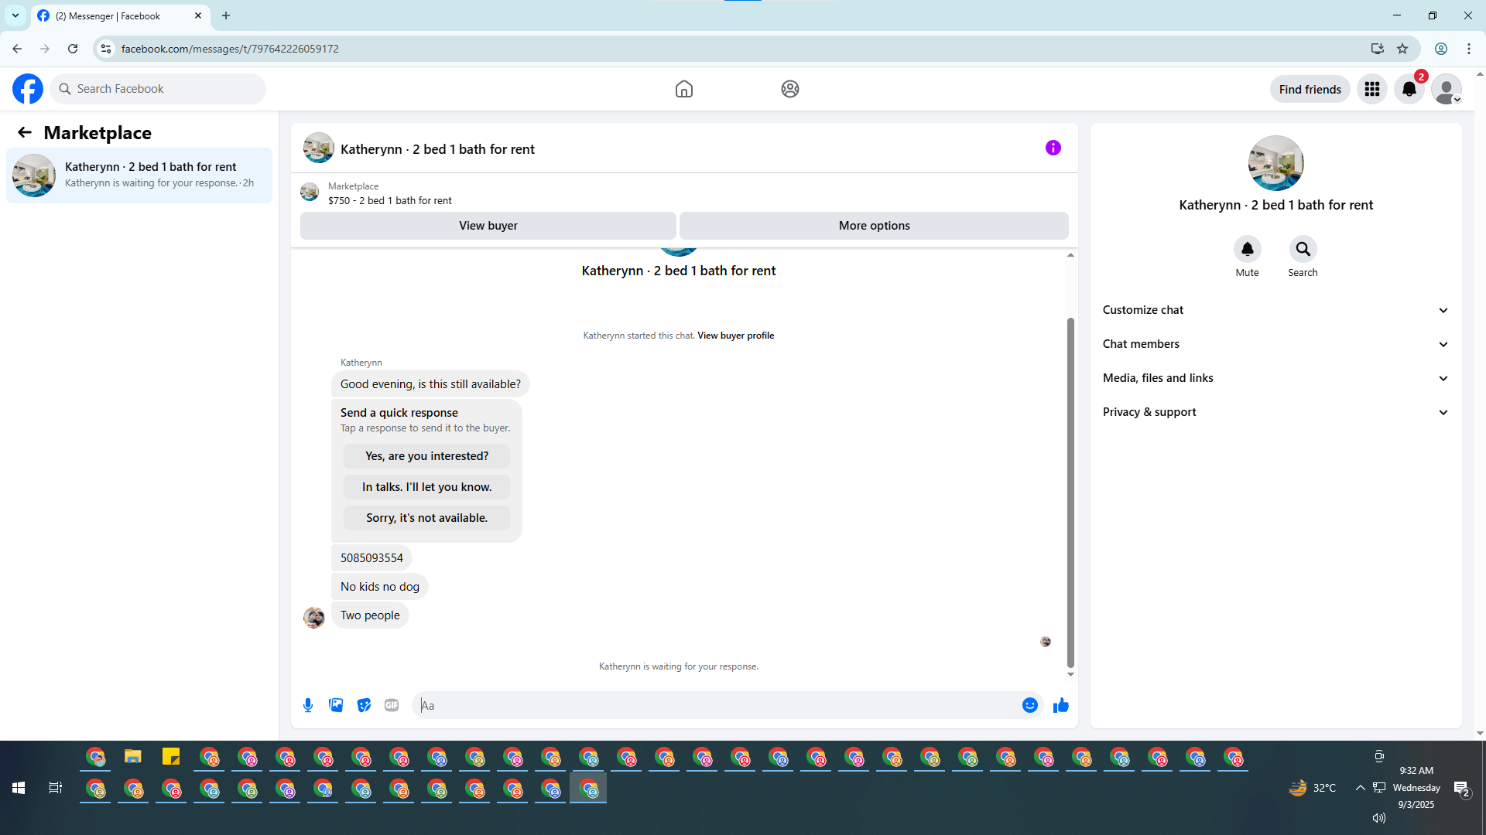The image size is (1486, 835).
Task: Go back from Marketplace with arrow
Action: [x=25, y=132]
